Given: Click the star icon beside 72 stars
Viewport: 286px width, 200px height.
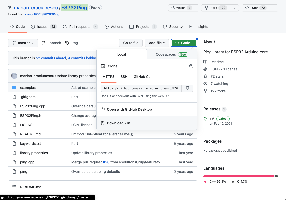Looking at the screenshot, I should [205, 76].
